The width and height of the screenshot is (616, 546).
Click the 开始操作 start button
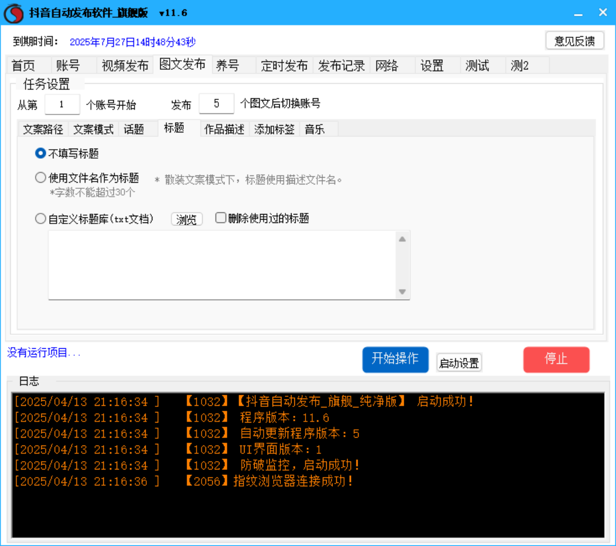395,359
